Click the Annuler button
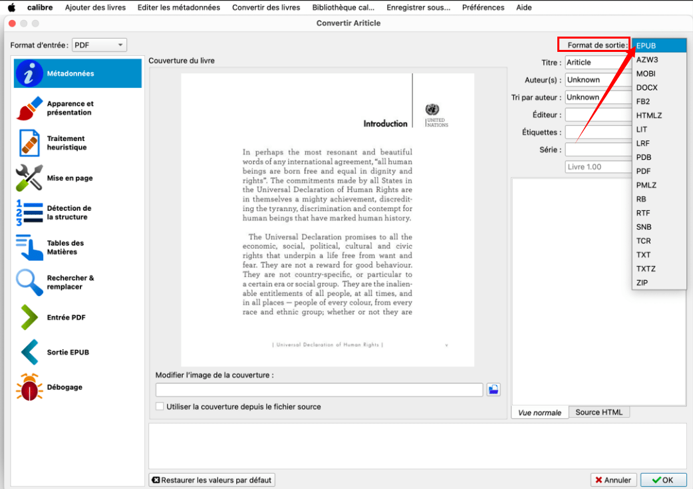The height and width of the screenshot is (489, 693). 613,480
